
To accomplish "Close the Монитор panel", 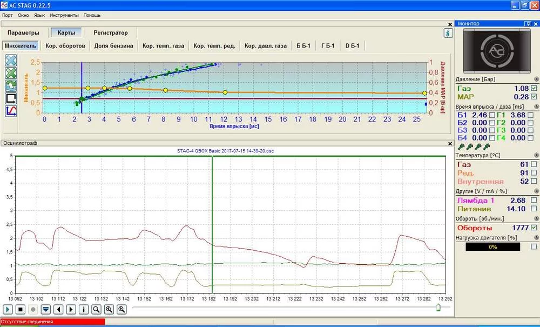I will [x=536, y=23].
